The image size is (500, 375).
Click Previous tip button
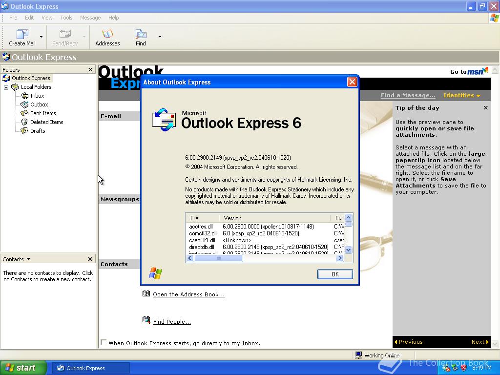pos(409,342)
